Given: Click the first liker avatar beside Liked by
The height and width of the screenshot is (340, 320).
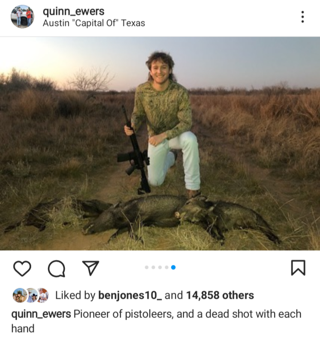Looking at the screenshot, I should click(19, 296).
